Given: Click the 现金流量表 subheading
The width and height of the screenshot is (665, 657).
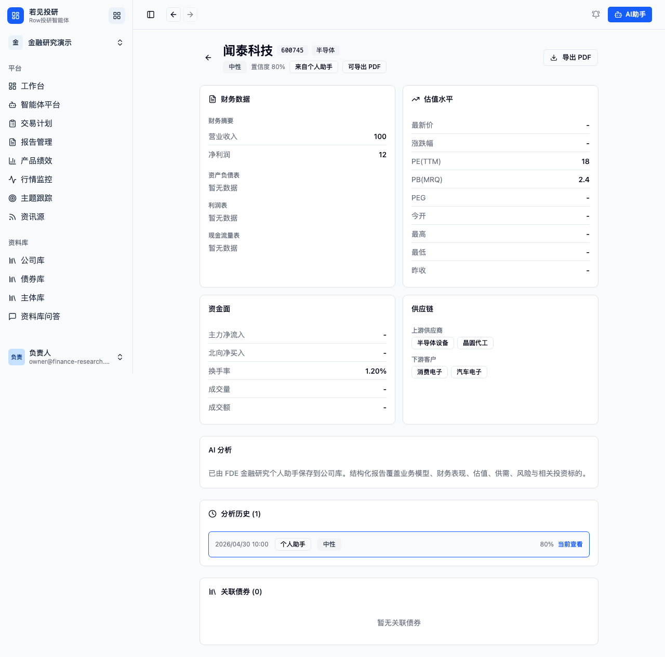Looking at the screenshot, I should 224,236.
